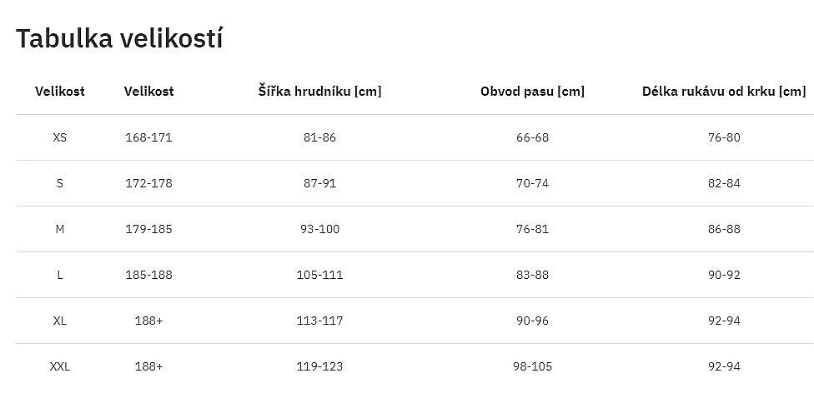
Task: Select the 76-80 sleeve length cell
Action: [x=724, y=137]
